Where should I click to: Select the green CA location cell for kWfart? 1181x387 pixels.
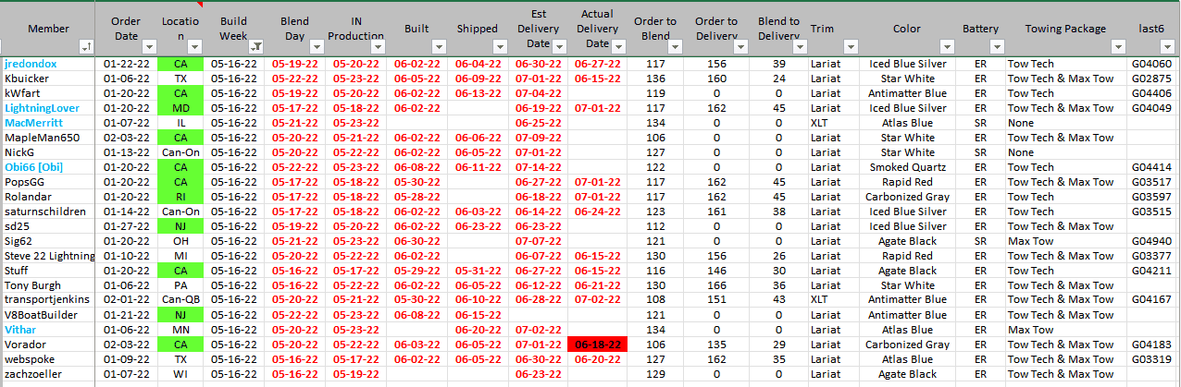click(x=180, y=93)
